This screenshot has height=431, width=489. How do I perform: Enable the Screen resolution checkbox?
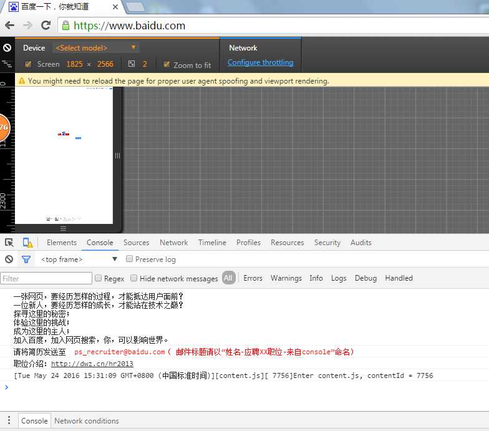[x=28, y=64]
